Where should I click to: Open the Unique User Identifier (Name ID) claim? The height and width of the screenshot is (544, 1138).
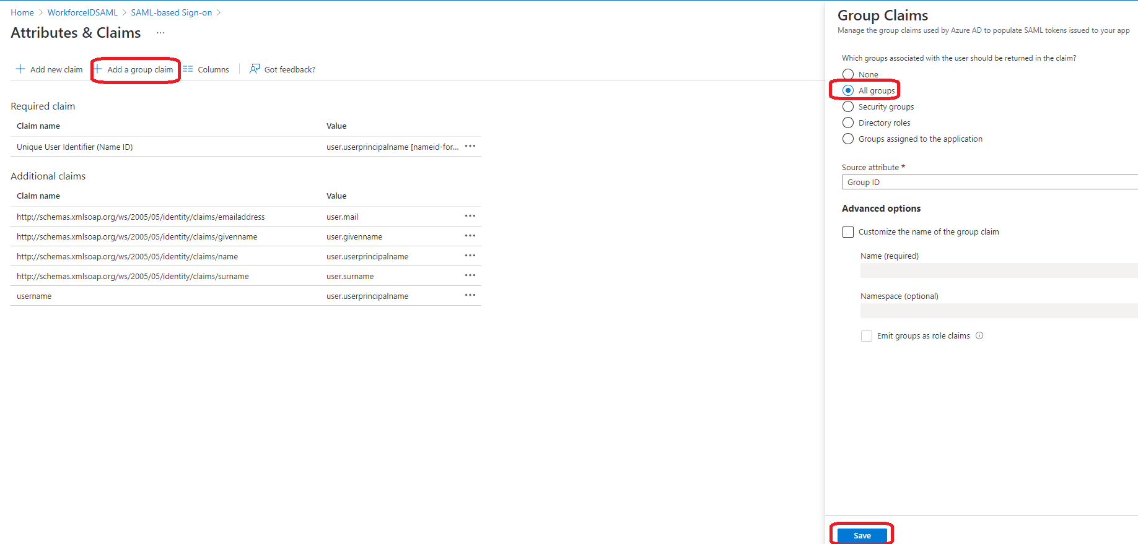(x=75, y=147)
